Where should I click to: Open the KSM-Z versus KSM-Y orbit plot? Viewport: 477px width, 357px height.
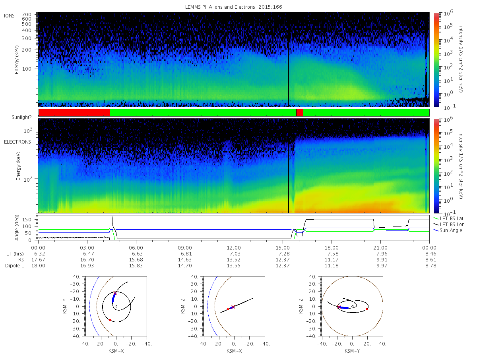(352, 306)
